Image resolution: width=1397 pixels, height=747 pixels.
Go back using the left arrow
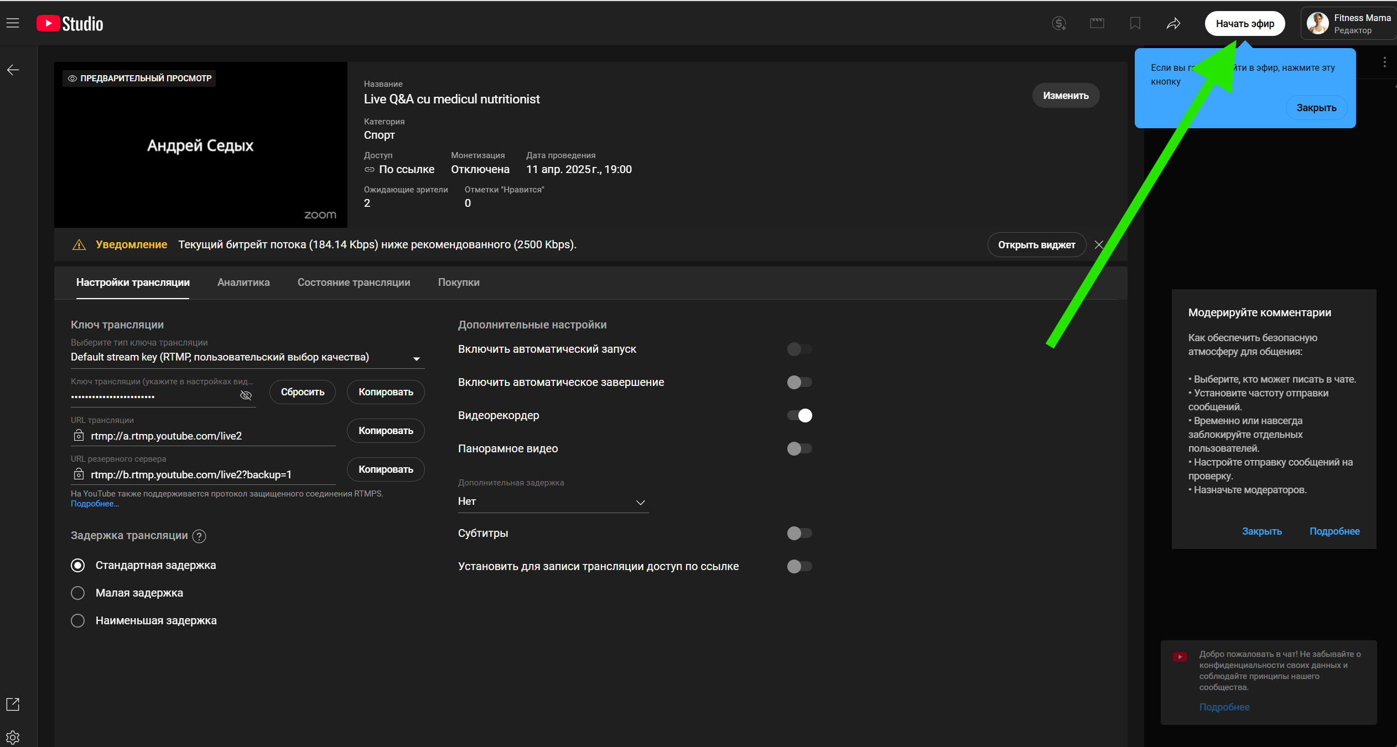(x=13, y=70)
